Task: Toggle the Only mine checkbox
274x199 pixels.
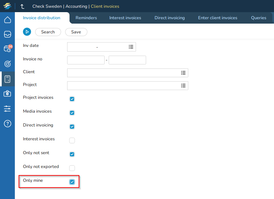Action: pyautogui.click(x=72, y=182)
